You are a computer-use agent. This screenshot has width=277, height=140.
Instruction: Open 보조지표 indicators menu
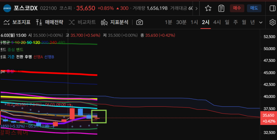coord(17,22)
